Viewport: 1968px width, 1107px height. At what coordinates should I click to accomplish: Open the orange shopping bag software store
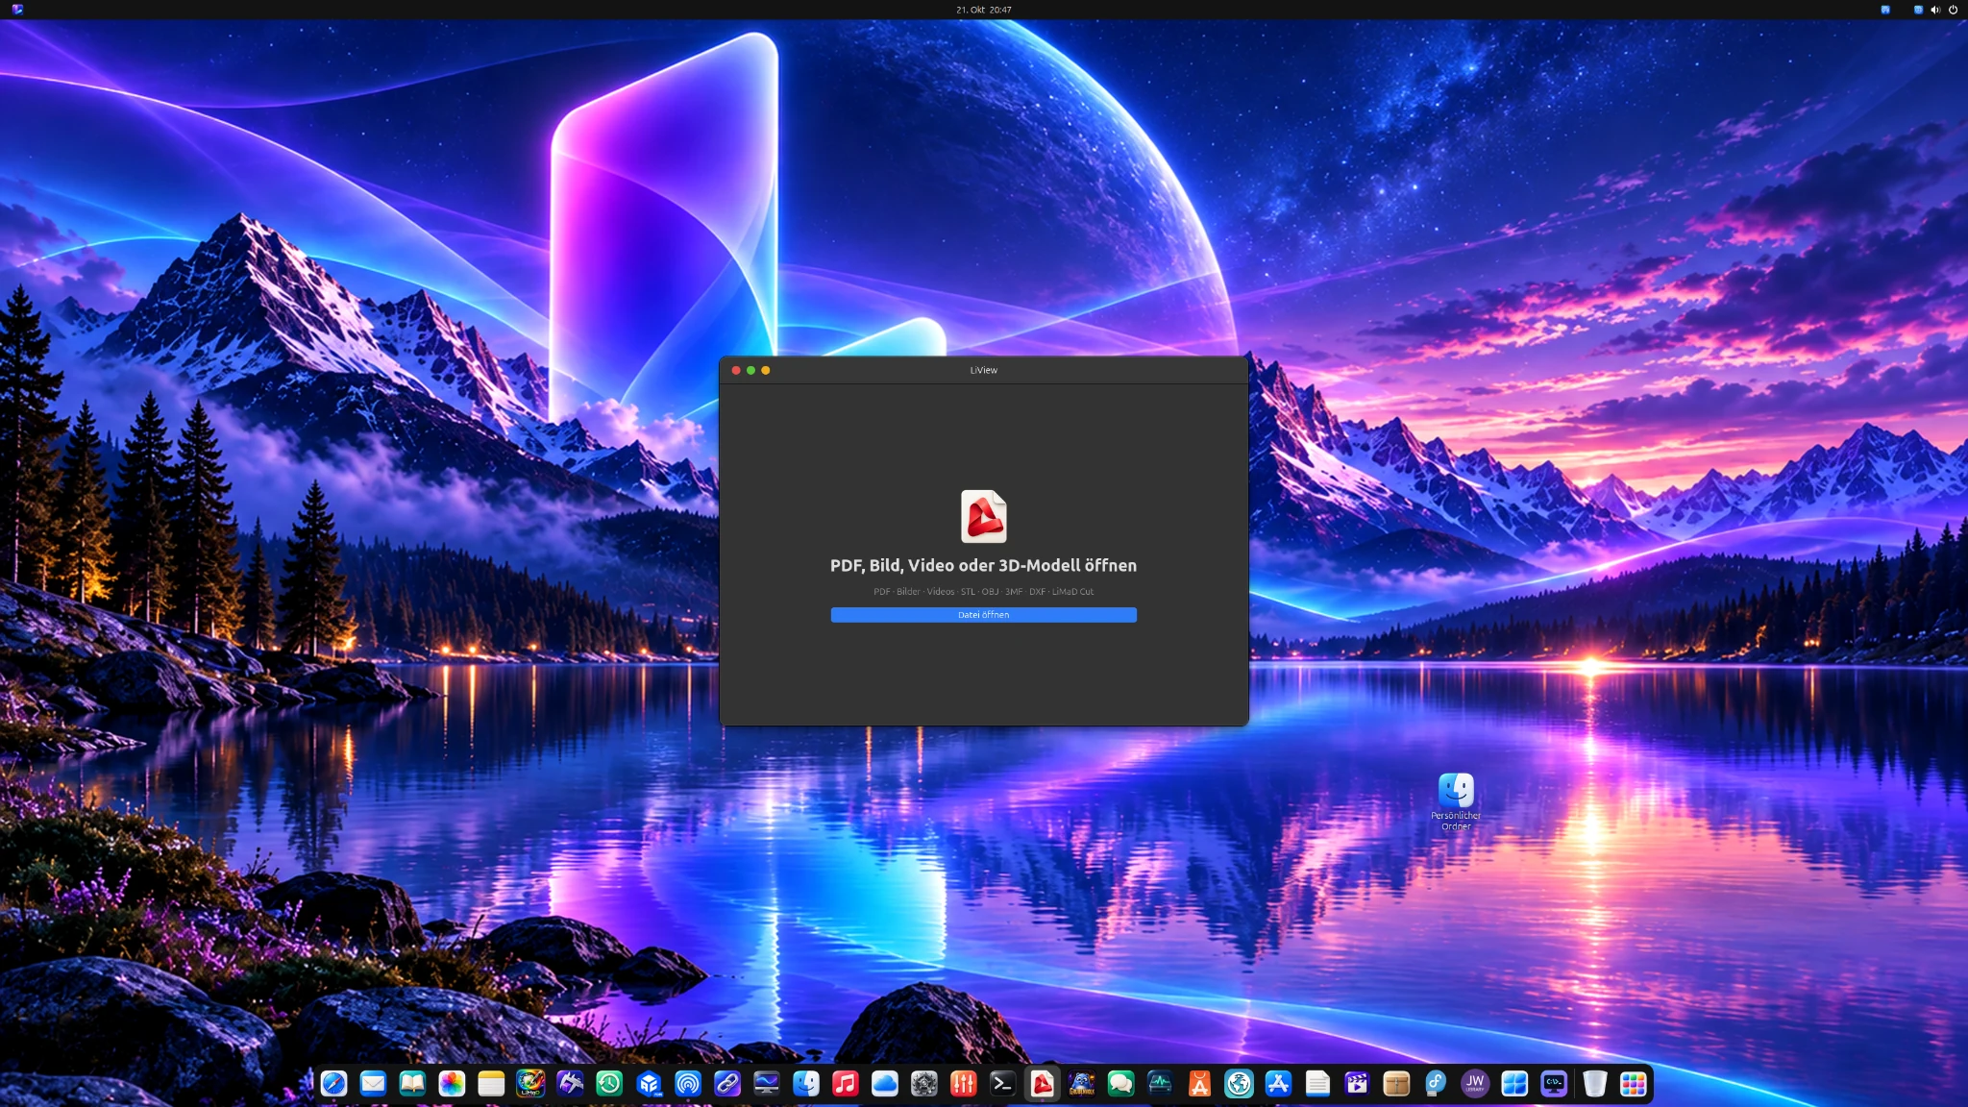click(1200, 1084)
